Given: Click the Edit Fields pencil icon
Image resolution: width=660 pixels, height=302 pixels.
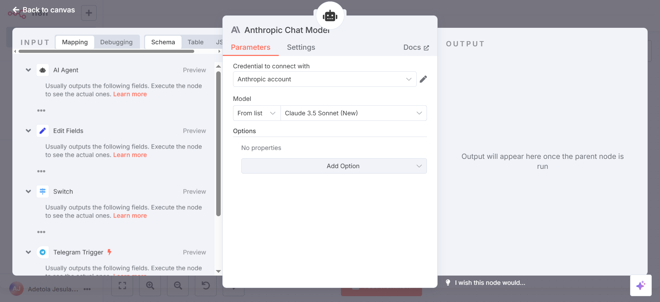Looking at the screenshot, I should pos(43,131).
